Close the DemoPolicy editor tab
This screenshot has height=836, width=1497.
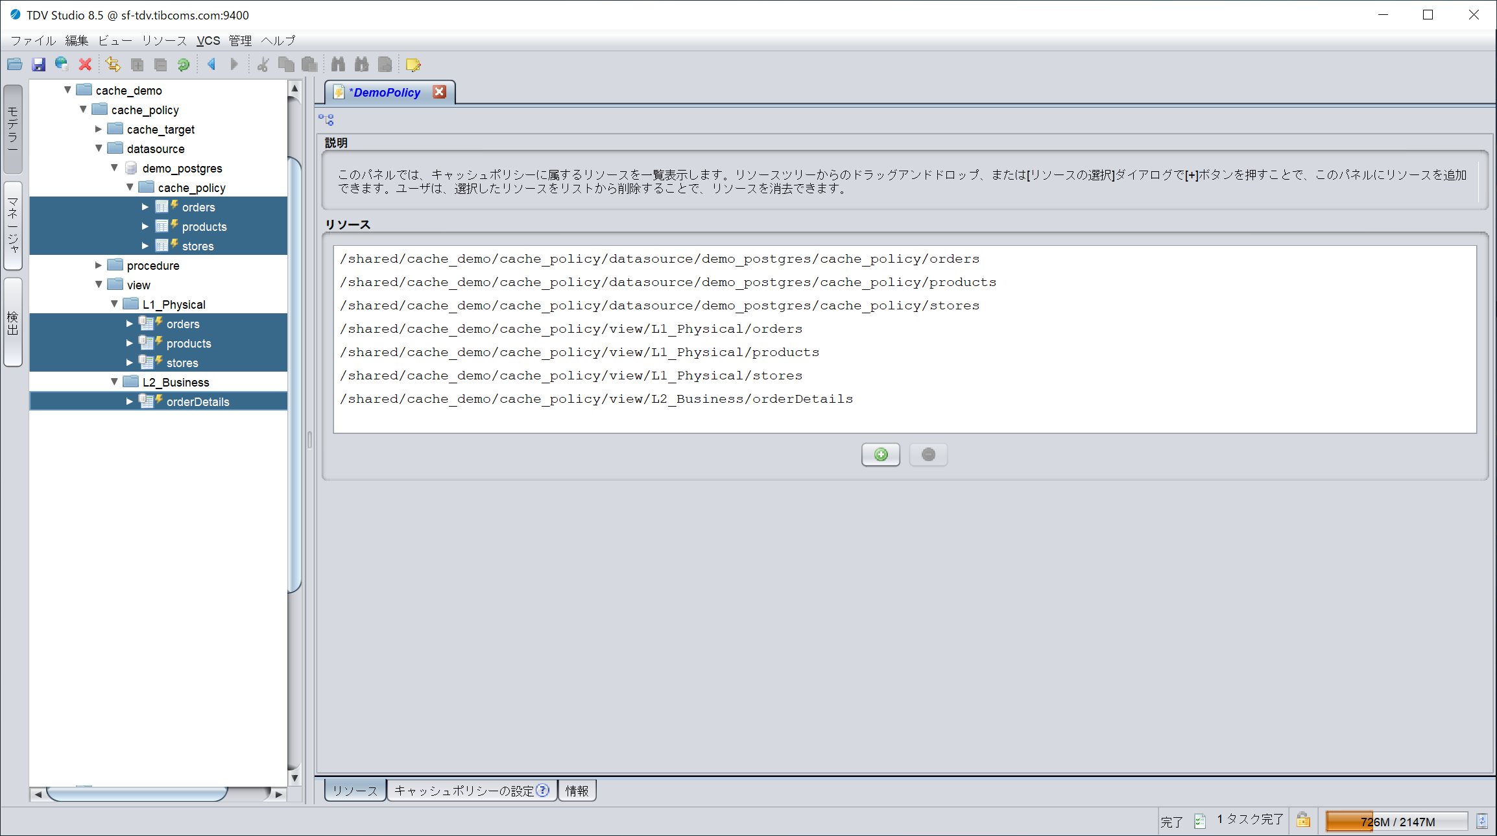point(439,91)
